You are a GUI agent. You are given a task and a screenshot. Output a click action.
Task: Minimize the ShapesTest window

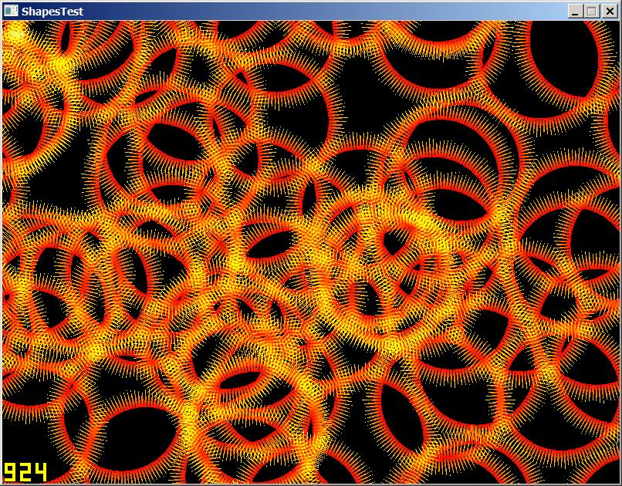point(576,11)
